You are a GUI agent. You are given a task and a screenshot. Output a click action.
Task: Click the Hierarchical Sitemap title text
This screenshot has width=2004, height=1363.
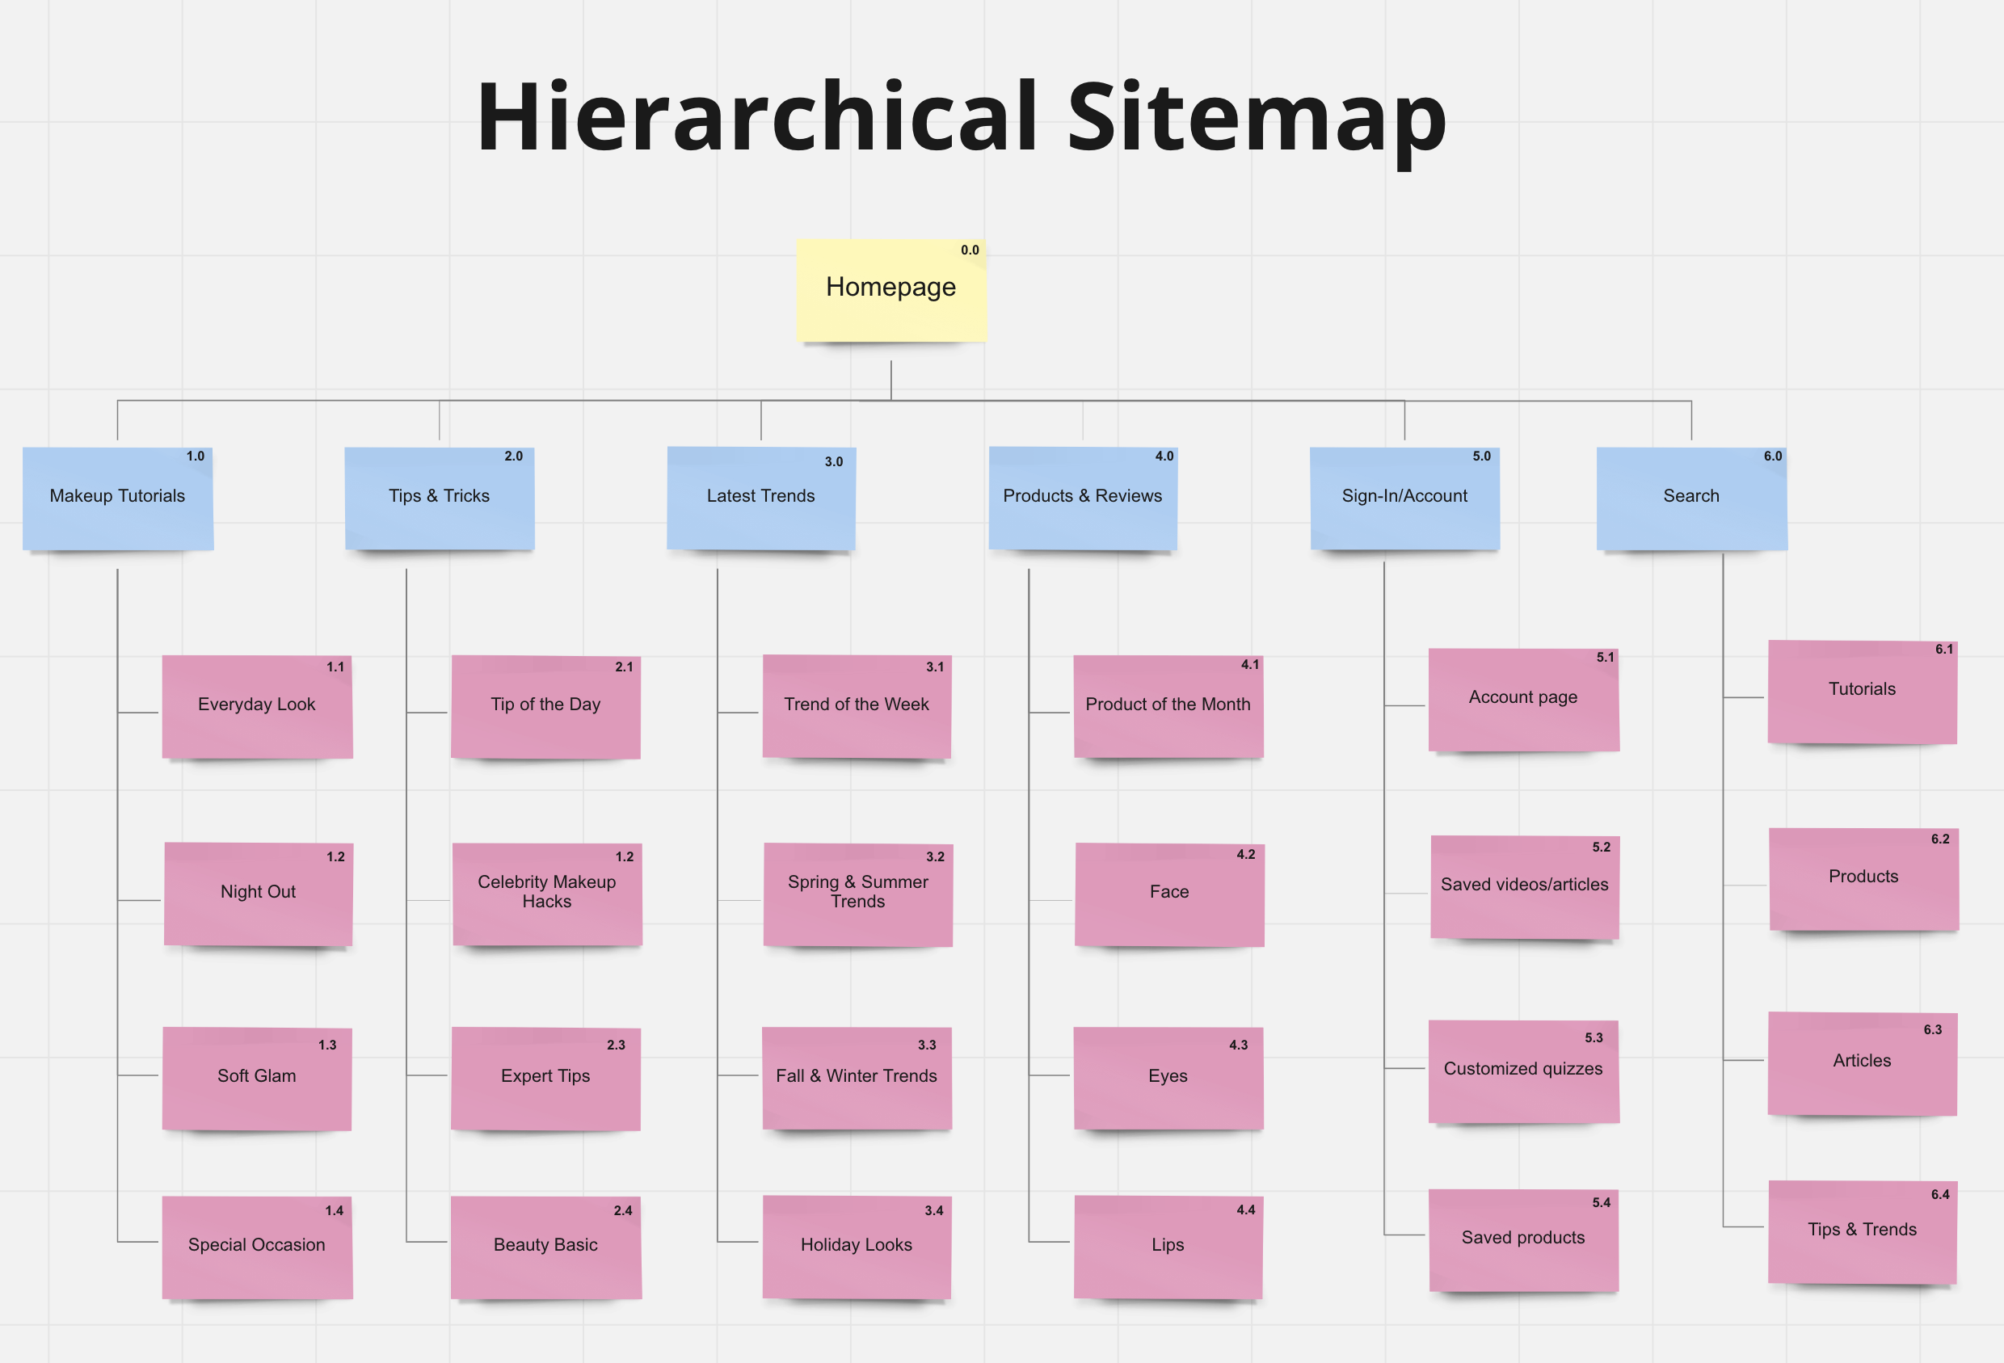[961, 116]
